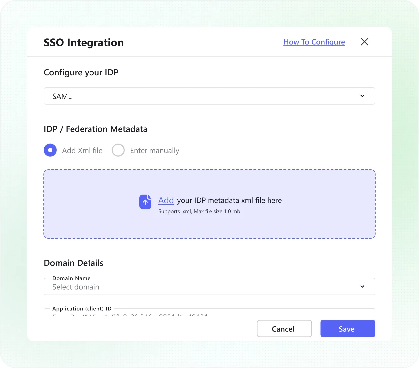
Task: Click the Domain Details section heading
Action: [74, 263]
